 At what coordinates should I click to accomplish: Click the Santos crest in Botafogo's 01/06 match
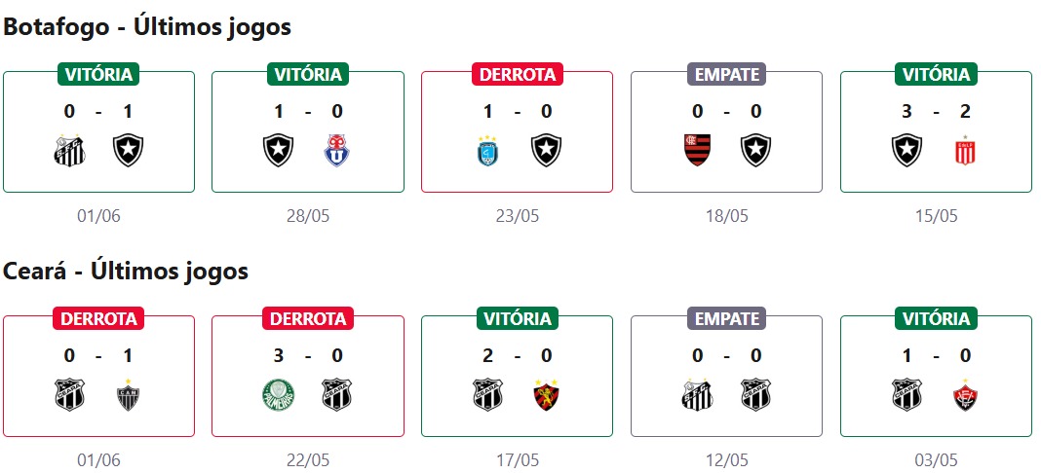[x=69, y=150]
